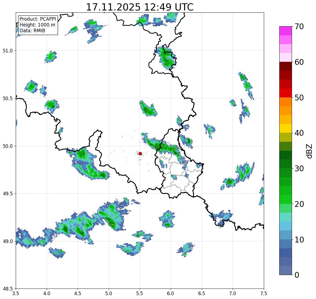Viewport: 316px width, 299px height.
Task: Click the colorbar tick label 60
Action: click(x=299, y=62)
